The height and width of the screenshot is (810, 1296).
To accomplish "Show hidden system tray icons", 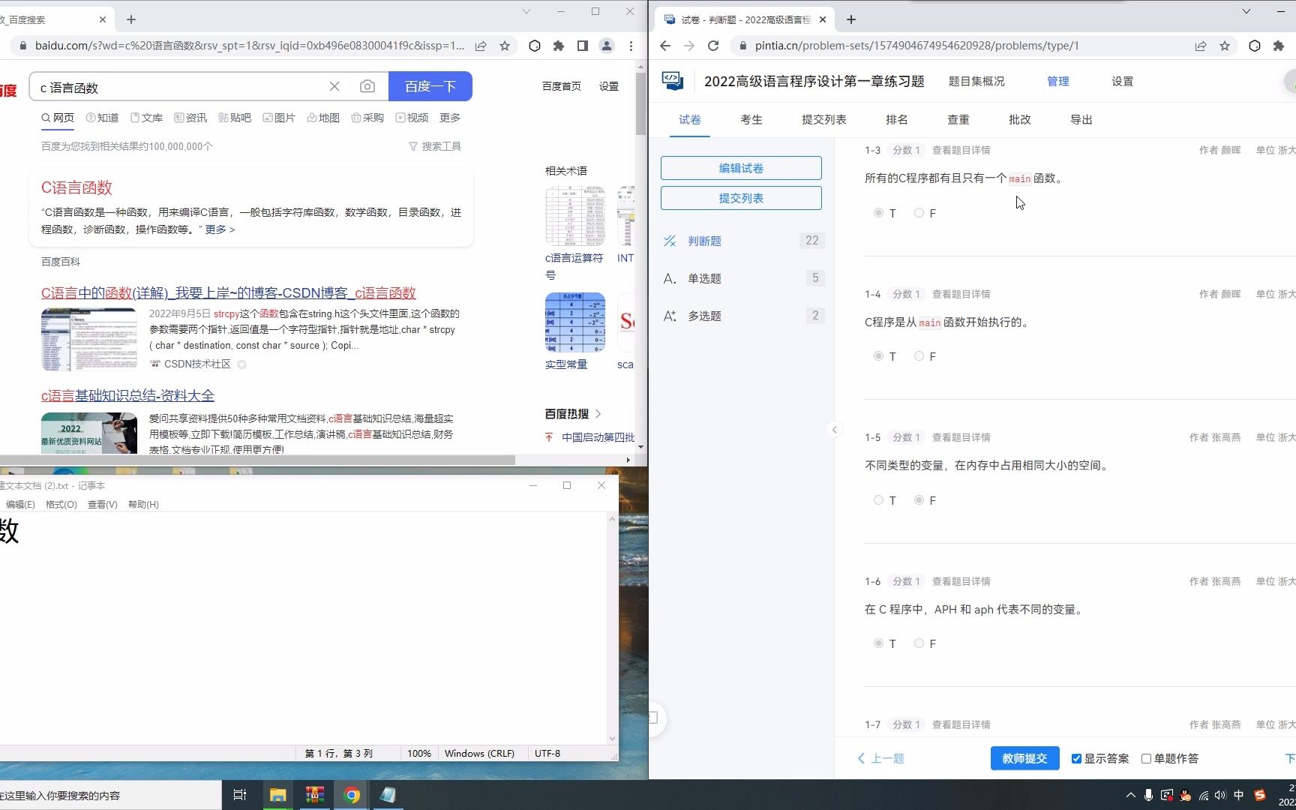I will tap(1131, 795).
